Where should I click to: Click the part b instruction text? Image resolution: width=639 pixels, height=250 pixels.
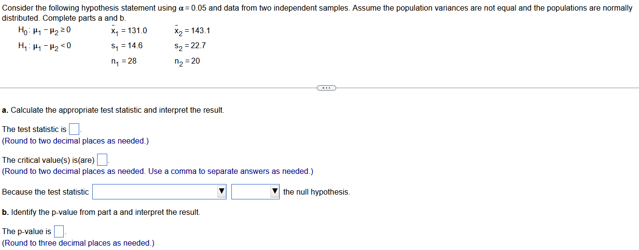[x=101, y=212]
